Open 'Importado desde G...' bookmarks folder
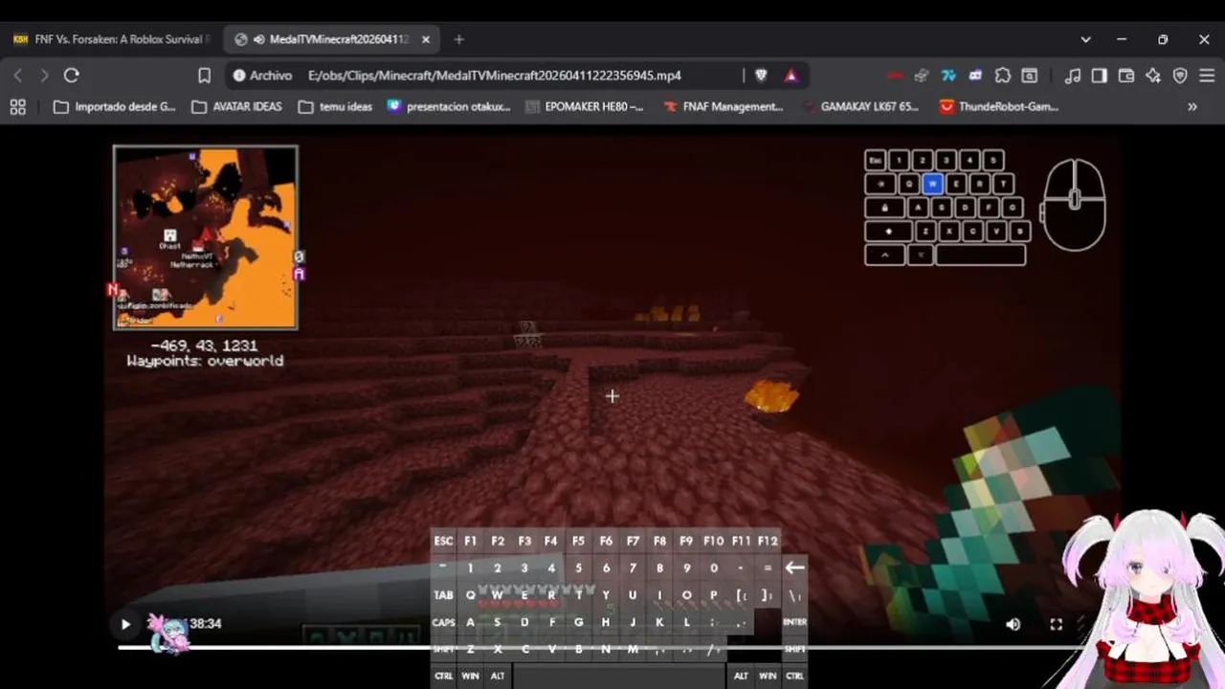This screenshot has width=1225, height=689. point(115,107)
